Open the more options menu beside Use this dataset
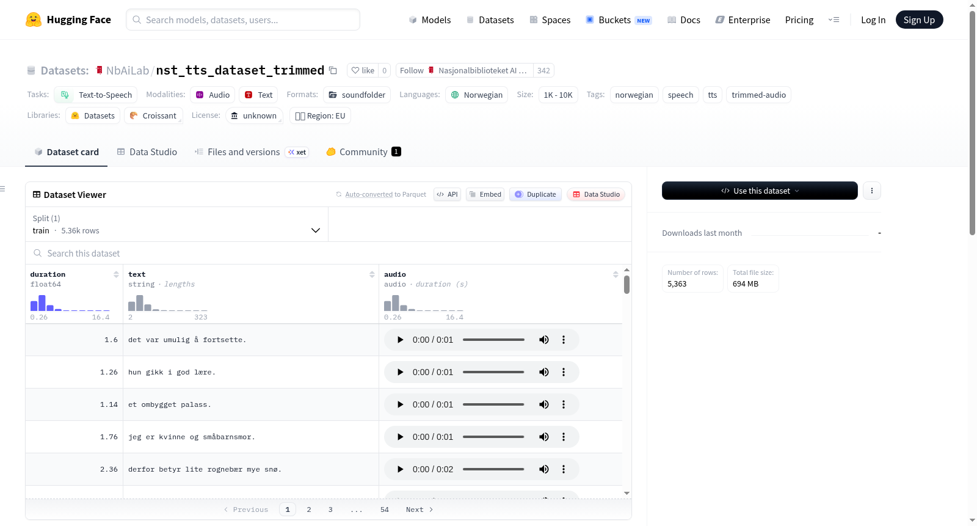This screenshot has height=526, width=977. click(871, 191)
